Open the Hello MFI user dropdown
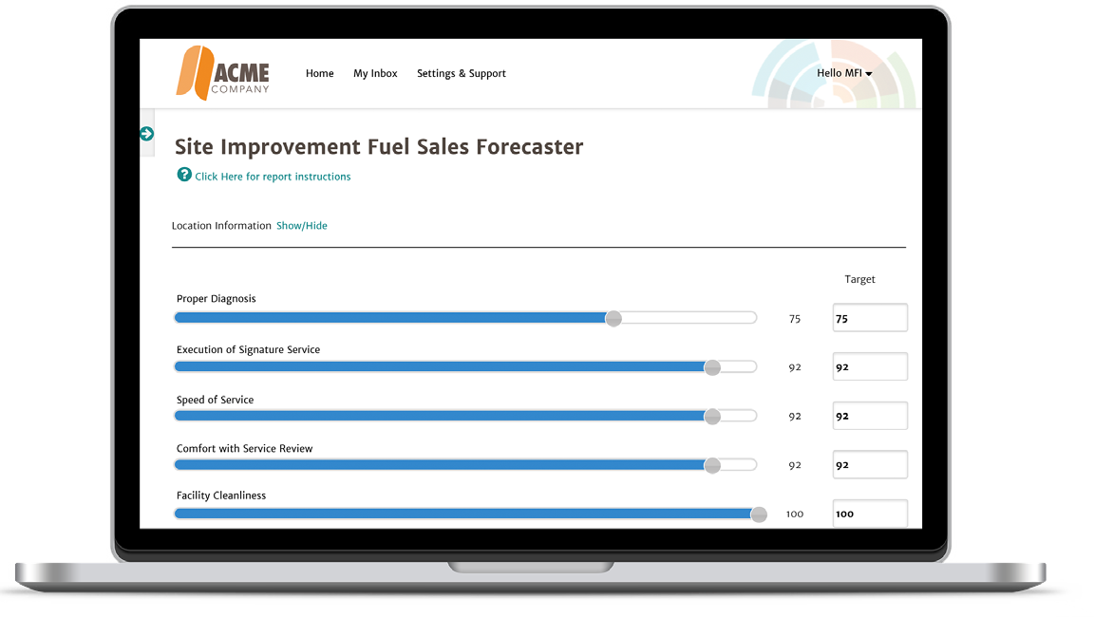 [843, 72]
